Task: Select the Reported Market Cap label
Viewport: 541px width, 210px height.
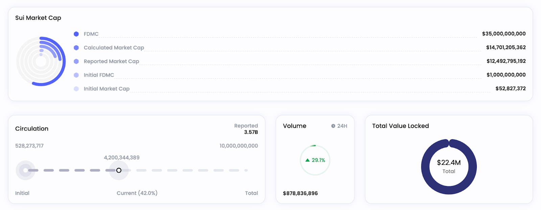Action: click(111, 61)
